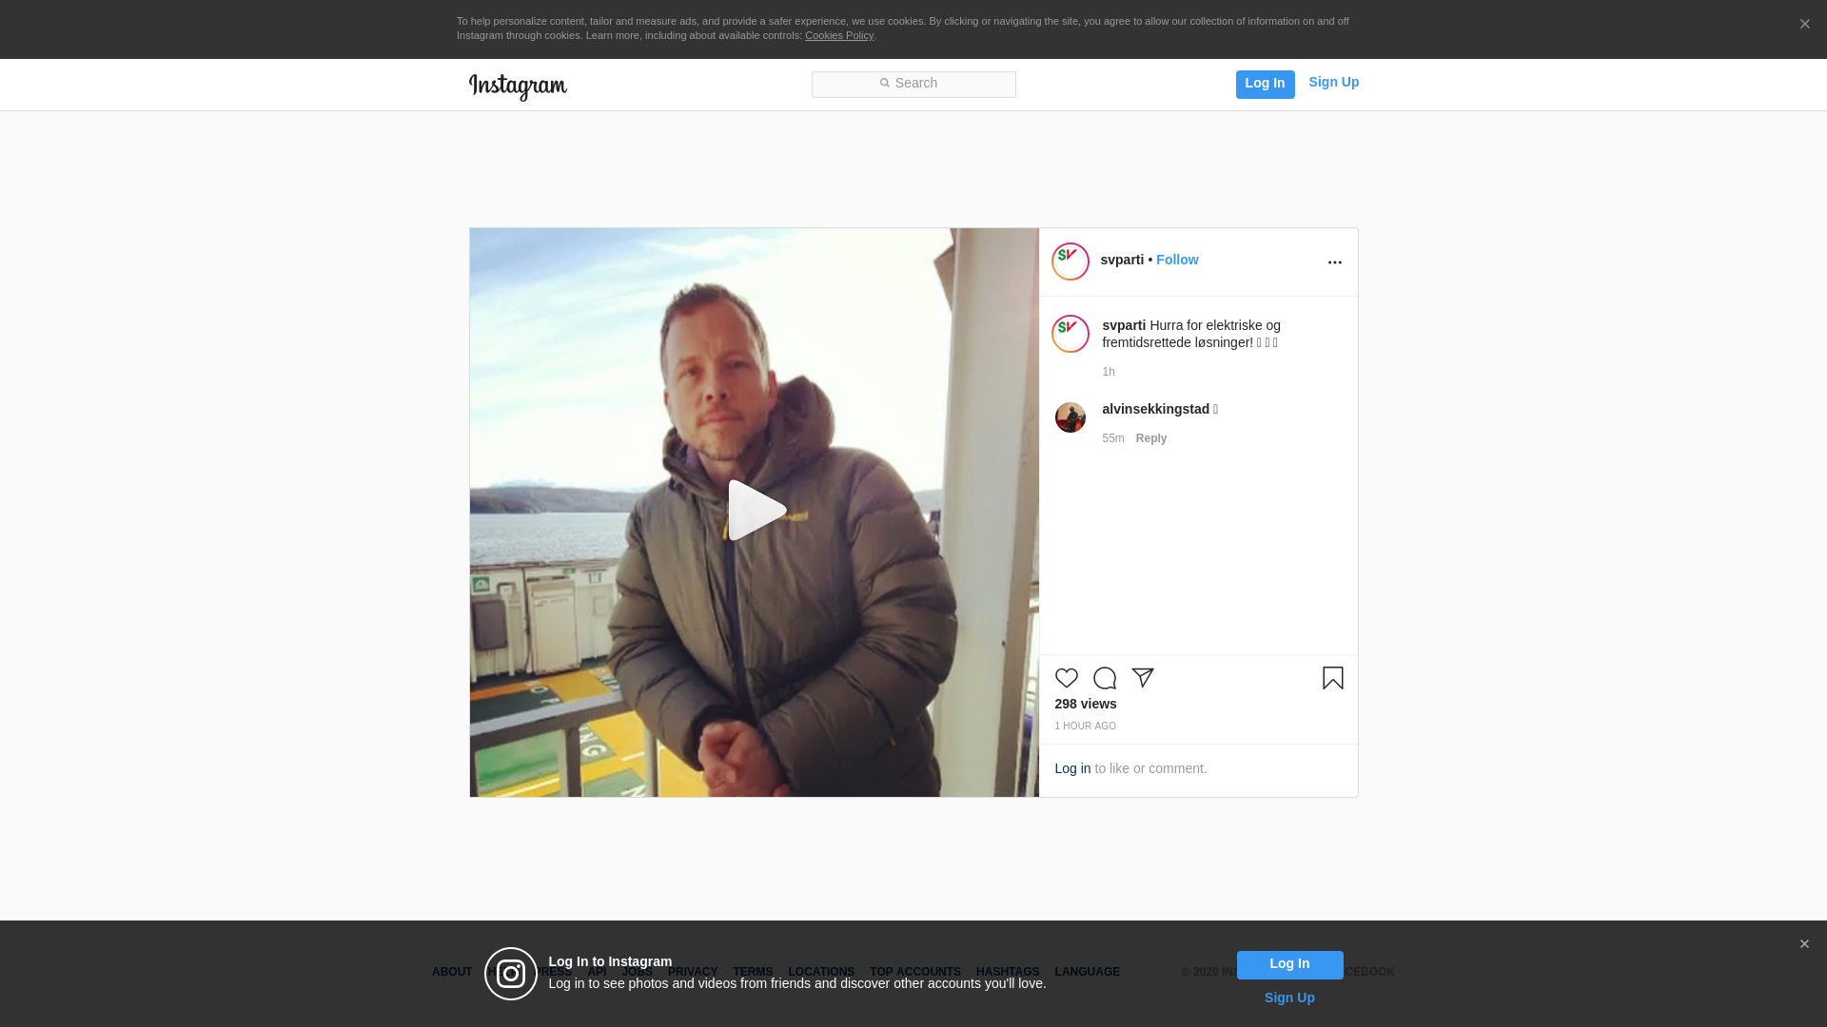
Task: Click the 1 HOUR AGO timestamp
Action: [x=1085, y=727]
